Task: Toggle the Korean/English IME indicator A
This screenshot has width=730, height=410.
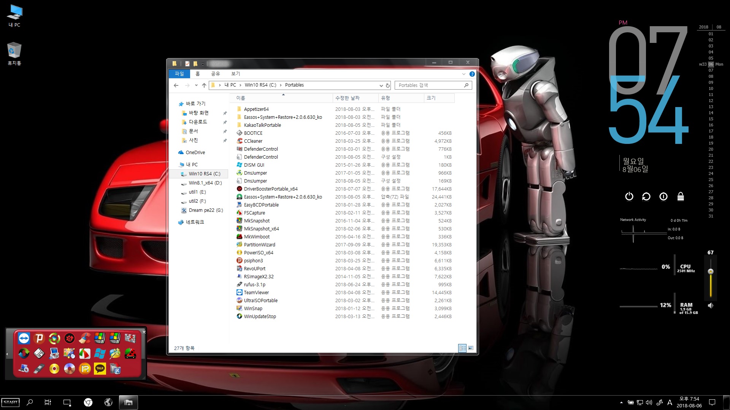Action: (x=670, y=402)
